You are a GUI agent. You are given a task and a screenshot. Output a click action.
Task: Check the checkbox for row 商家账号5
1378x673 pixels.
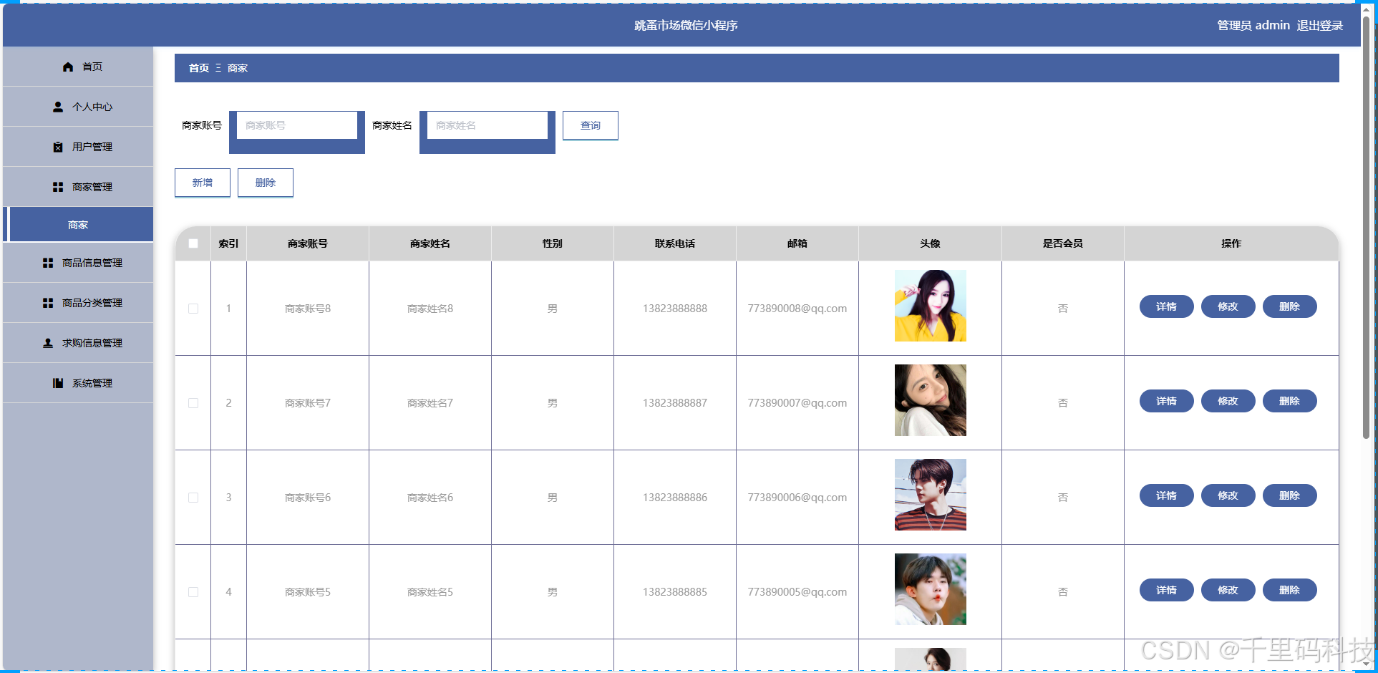coord(193,592)
